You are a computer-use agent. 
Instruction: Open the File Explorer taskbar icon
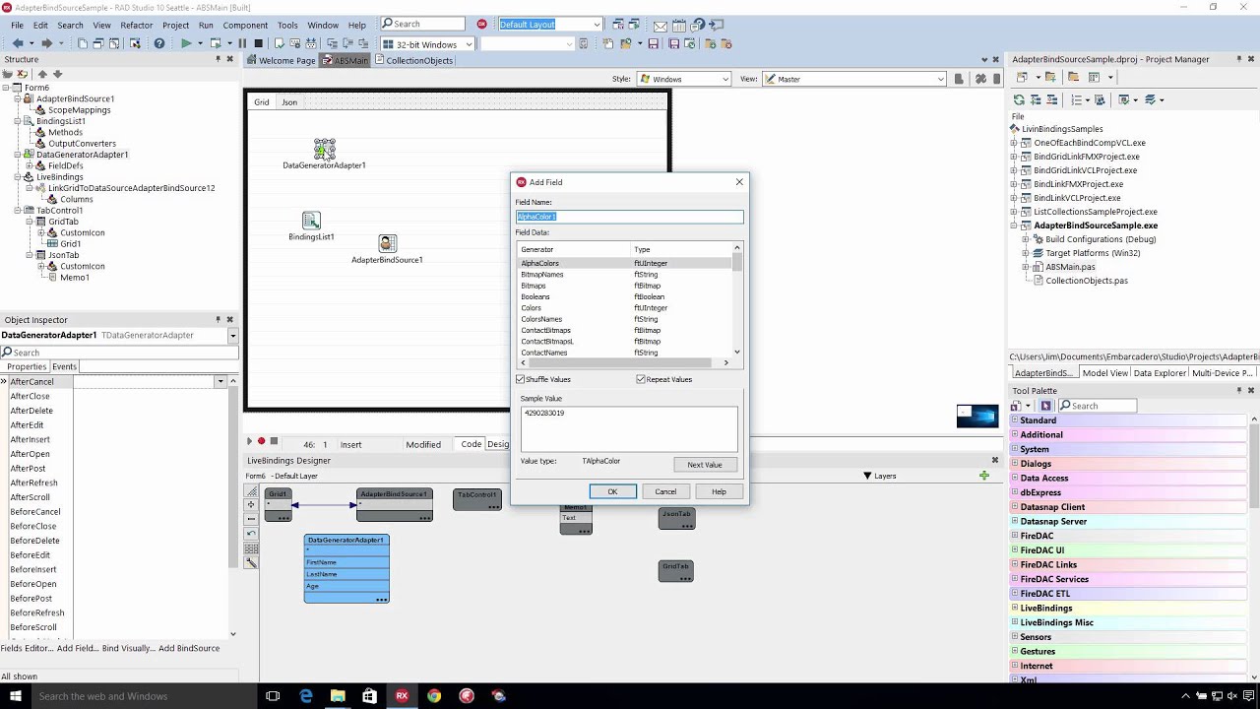tap(338, 696)
